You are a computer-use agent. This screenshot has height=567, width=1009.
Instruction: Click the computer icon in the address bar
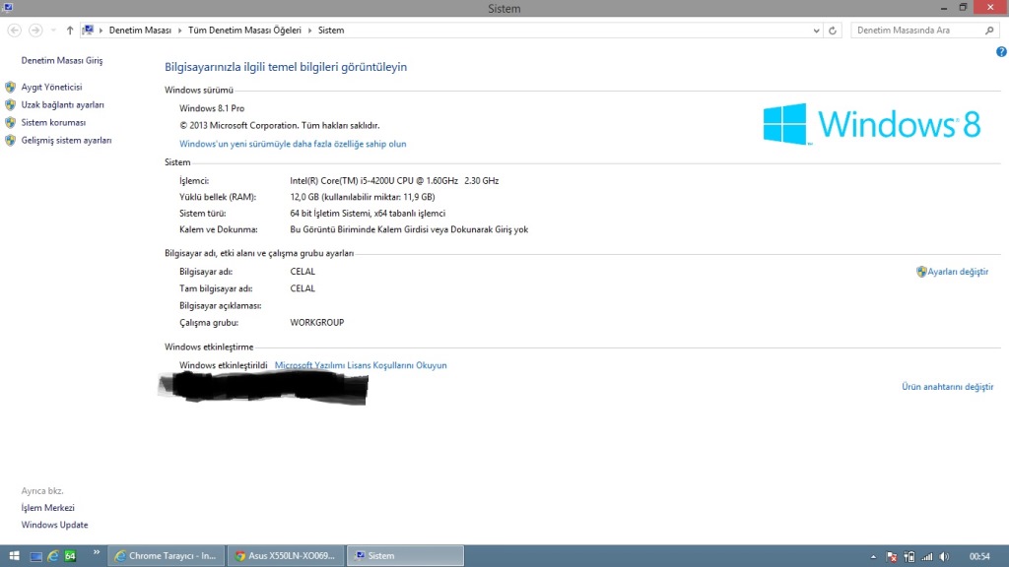(88, 31)
